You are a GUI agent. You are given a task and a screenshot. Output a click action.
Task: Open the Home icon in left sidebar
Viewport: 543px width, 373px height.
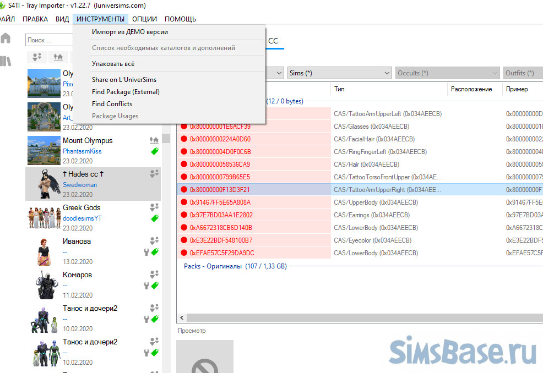point(6,39)
